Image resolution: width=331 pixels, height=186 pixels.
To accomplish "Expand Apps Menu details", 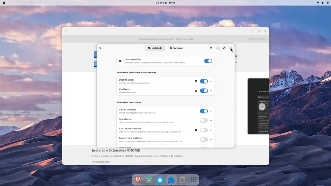I will point(211,121).
